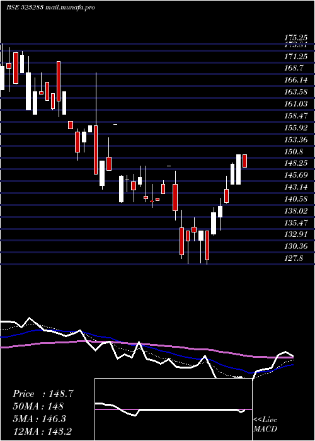Click the 132.91 price axis label
The image size is (315, 441).
295,235
